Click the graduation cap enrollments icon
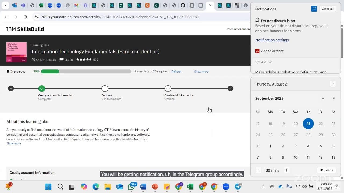The image size is (344, 193). point(61,60)
